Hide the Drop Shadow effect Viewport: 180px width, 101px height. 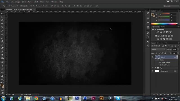tap(160, 65)
